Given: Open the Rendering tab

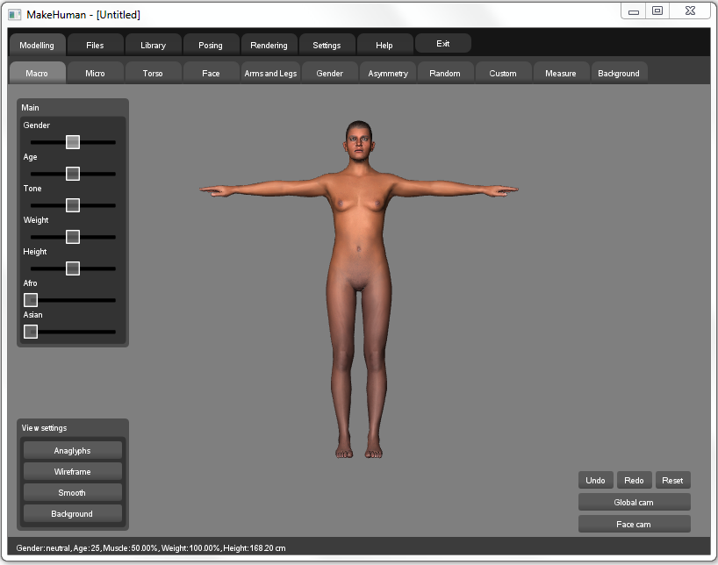Looking at the screenshot, I should 269,45.
